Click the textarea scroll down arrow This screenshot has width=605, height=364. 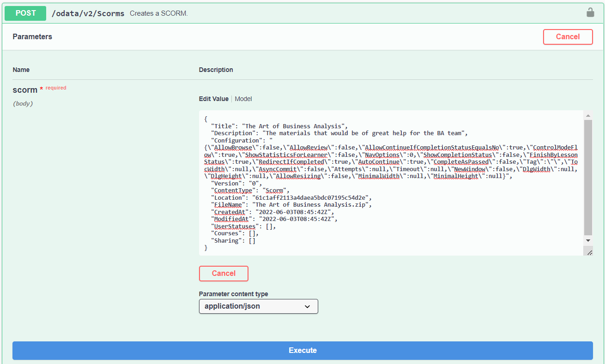coord(588,240)
